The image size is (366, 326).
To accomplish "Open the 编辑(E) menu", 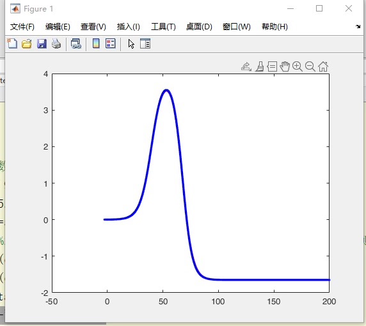I will pos(58,27).
